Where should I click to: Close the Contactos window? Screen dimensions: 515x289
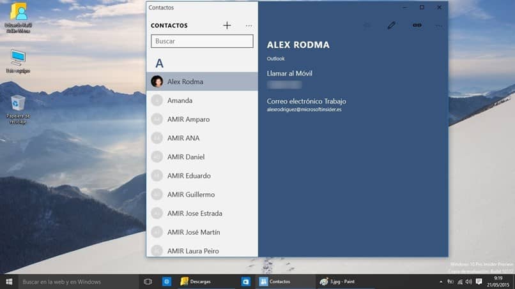[x=439, y=7]
